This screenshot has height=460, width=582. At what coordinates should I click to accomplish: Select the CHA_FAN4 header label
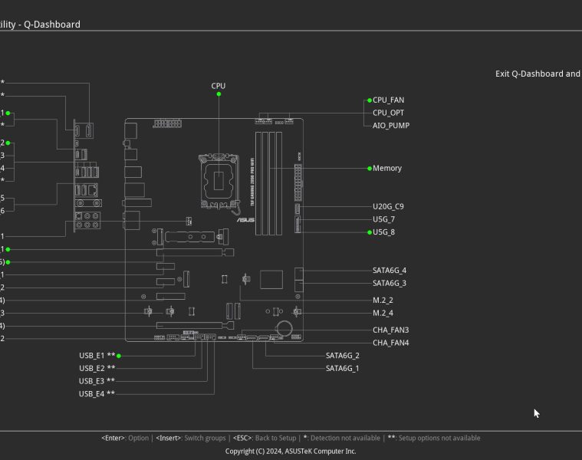click(x=390, y=343)
